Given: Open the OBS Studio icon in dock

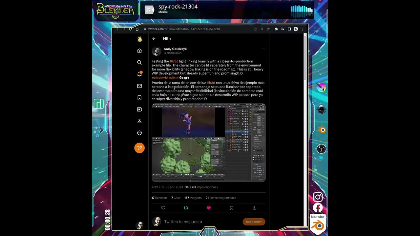Looking at the screenshot, I should (x=321, y=149).
